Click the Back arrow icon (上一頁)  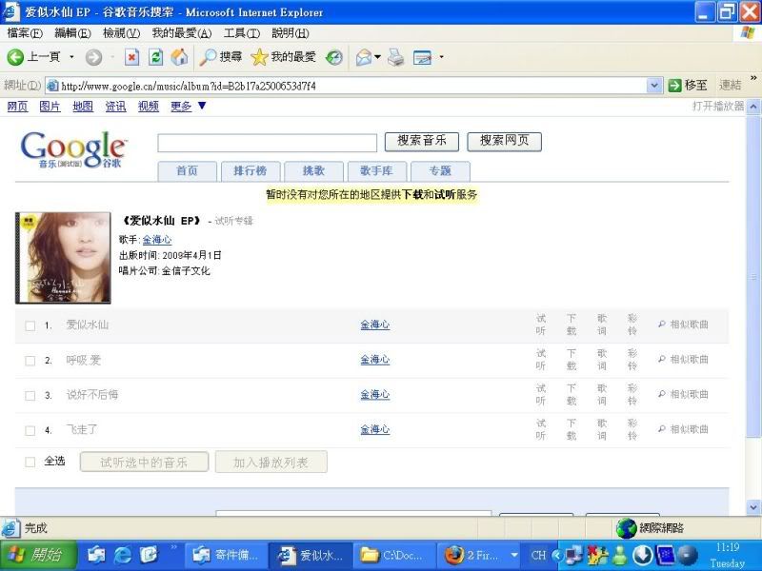click(15, 57)
